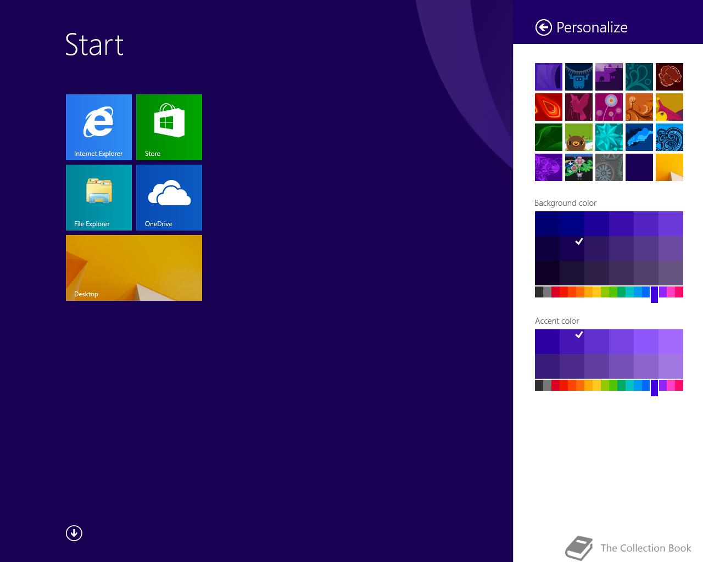Viewport: 703px width, 562px height.
Task: Select light gray in the background hue strip
Action: 547,292
